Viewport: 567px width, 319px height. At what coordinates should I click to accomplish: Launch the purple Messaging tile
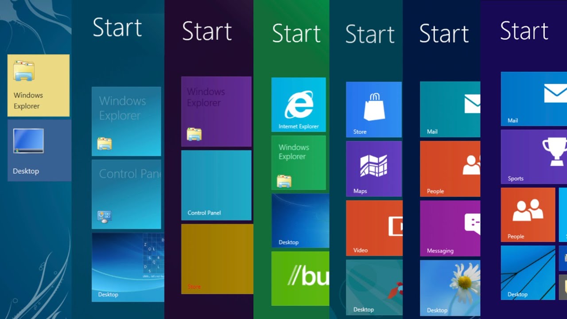(450, 228)
